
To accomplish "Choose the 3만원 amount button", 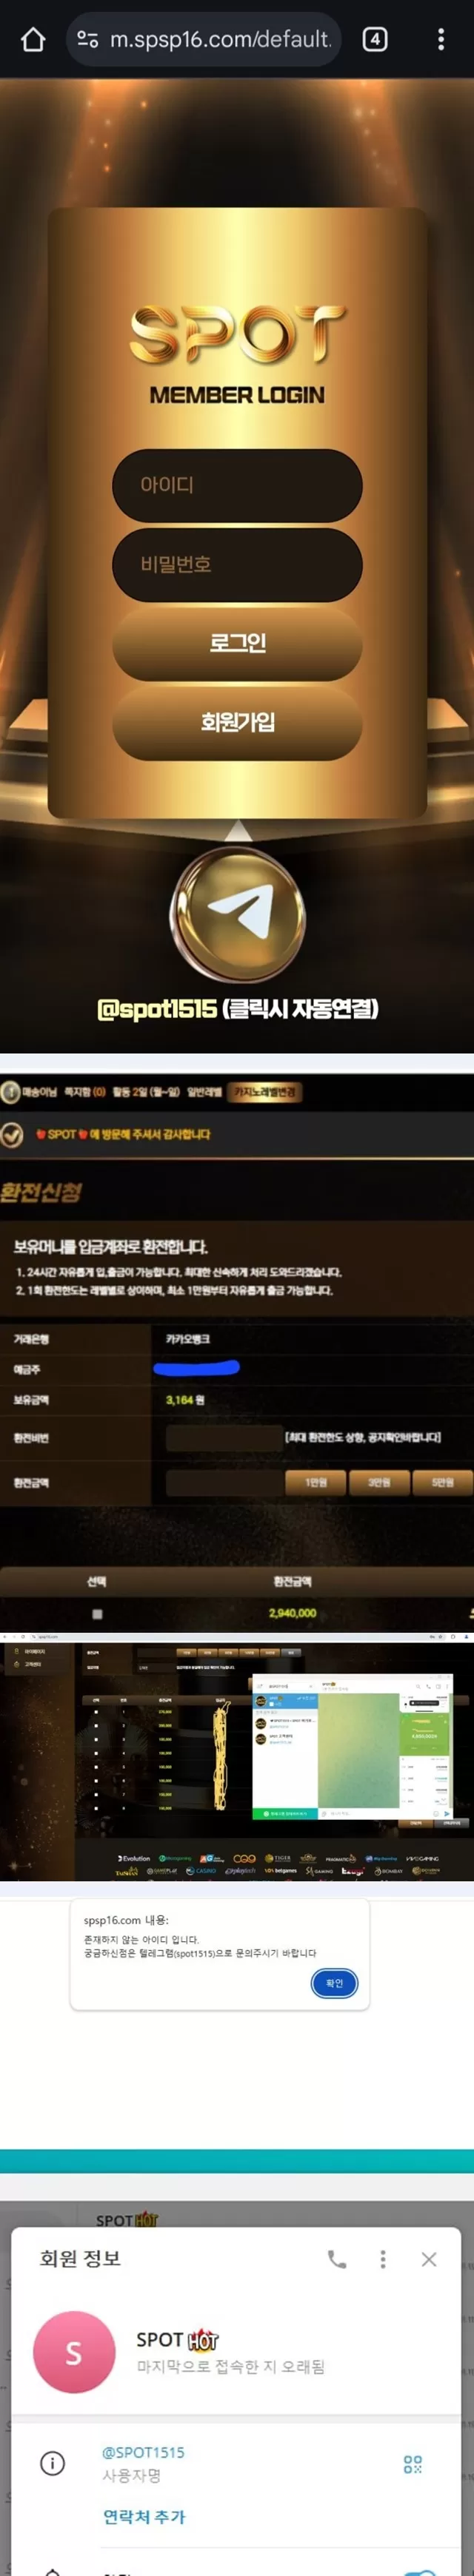I will tap(378, 1482).
